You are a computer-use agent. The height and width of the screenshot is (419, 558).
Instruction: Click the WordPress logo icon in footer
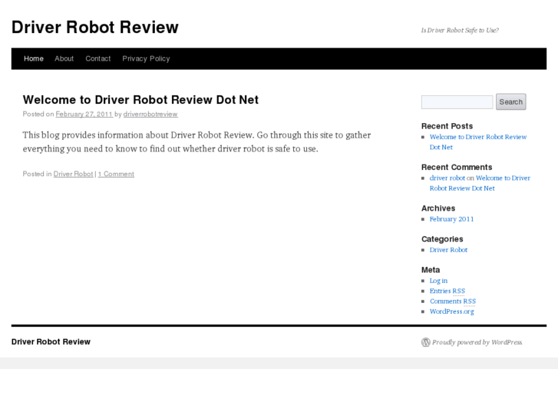[426, 342]
